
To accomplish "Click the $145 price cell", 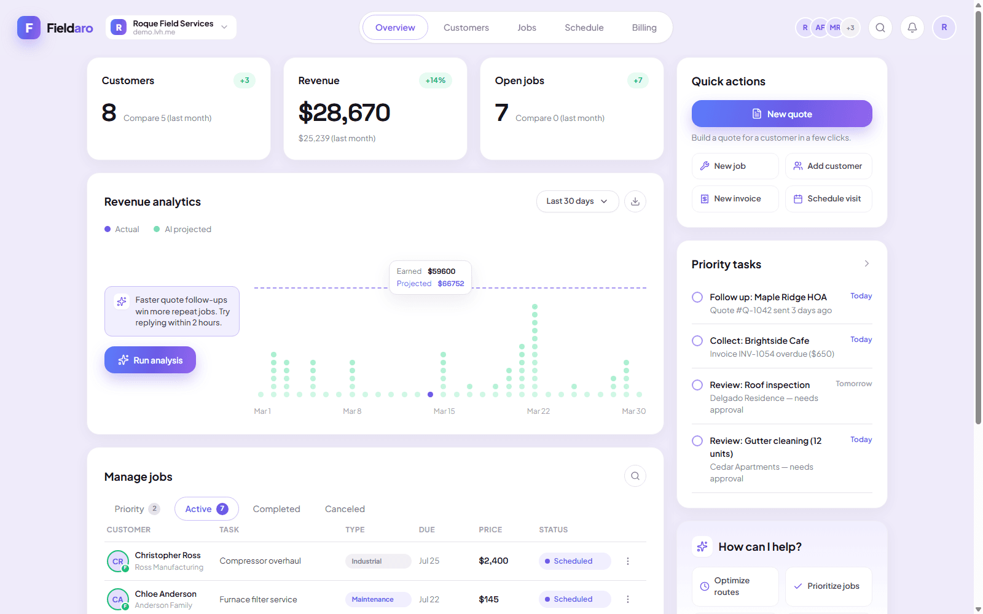I will click(x=489, y=599).
